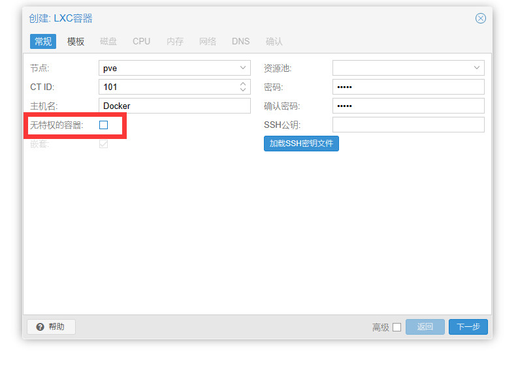Decrease CT ID with down arrow

click(x=243, y=89)
